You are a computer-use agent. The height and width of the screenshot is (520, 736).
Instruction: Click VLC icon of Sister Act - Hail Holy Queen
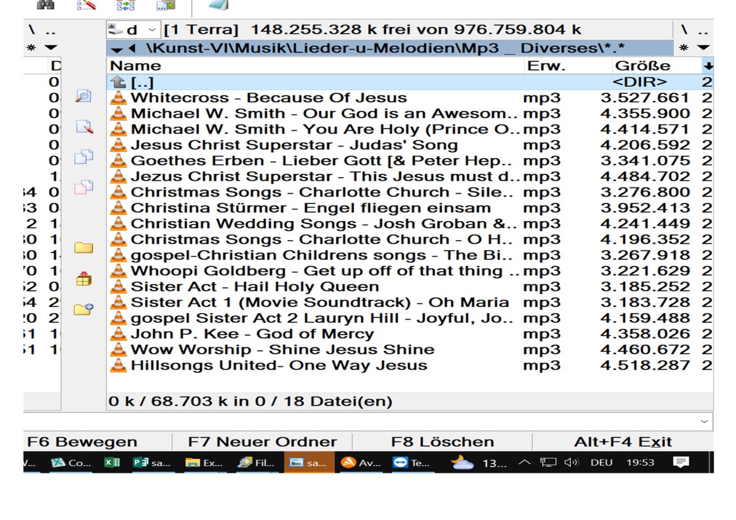click(118, 287)
